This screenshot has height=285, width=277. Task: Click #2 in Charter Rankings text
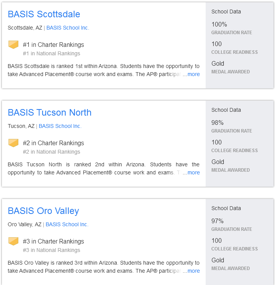[53, 143]
